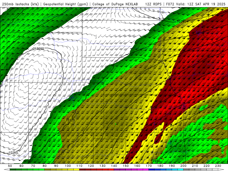Click the 50 label on the color scale
The image size is (228, 171).
coord(10,166)
